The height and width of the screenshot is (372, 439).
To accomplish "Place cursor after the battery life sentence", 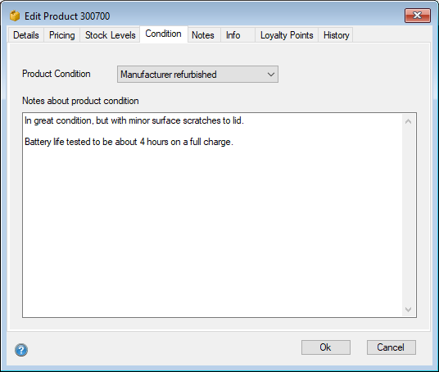I will tap(233, 142).
